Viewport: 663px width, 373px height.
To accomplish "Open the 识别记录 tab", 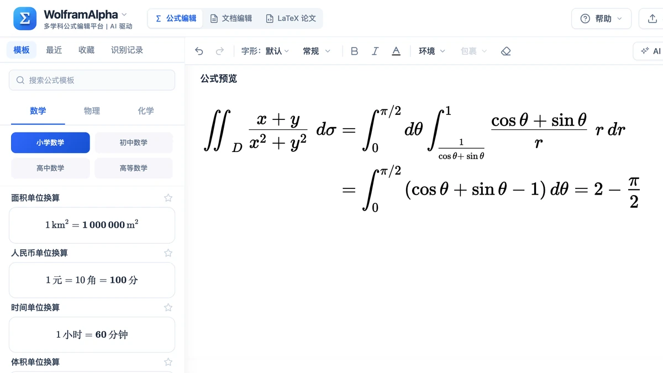I will click(x=127, y=50).
